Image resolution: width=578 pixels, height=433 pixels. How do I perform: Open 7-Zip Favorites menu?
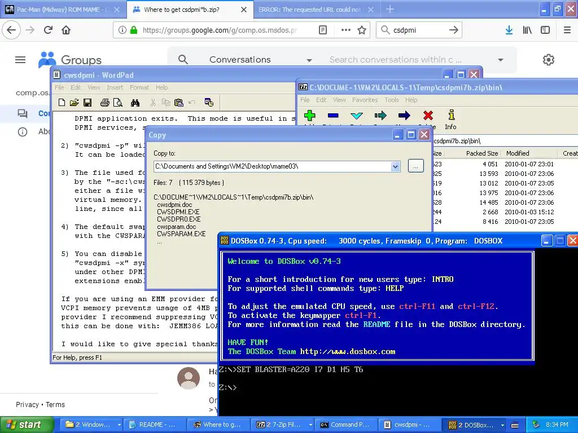click(x=365, y=100)
